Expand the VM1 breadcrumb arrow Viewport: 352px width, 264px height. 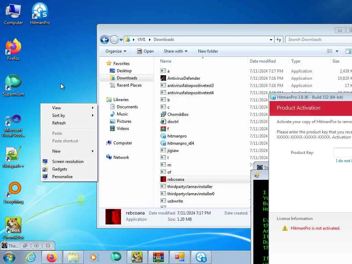coord(150,40)
